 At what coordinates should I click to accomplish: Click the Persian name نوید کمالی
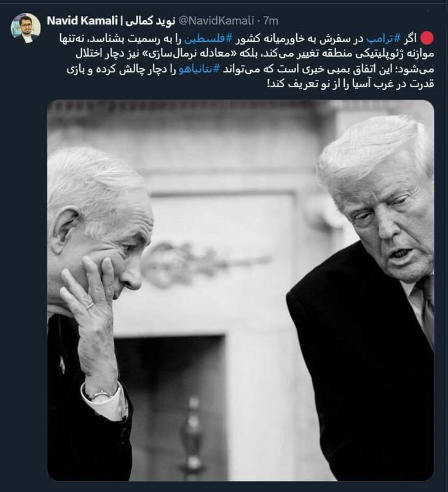click(x=149, y=21)
